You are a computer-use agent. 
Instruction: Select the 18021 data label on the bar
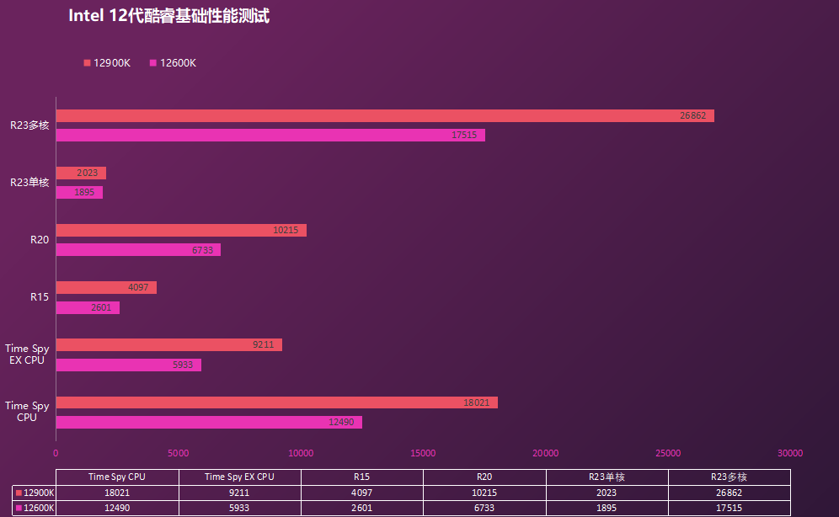[x=476, y=402]
